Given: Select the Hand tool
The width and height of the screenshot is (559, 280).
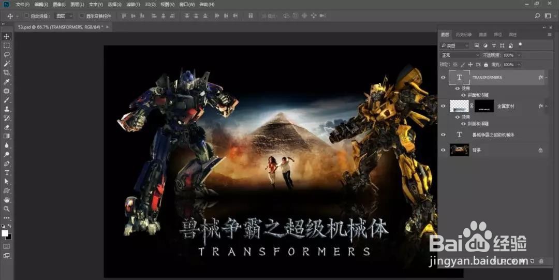Looking at the screenshot, I should pyautogui.click(x=6, y=200).
